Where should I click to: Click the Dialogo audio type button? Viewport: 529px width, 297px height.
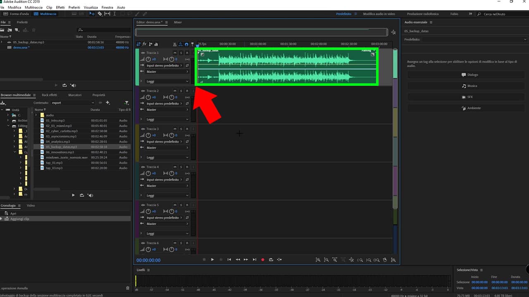point(469,75)
